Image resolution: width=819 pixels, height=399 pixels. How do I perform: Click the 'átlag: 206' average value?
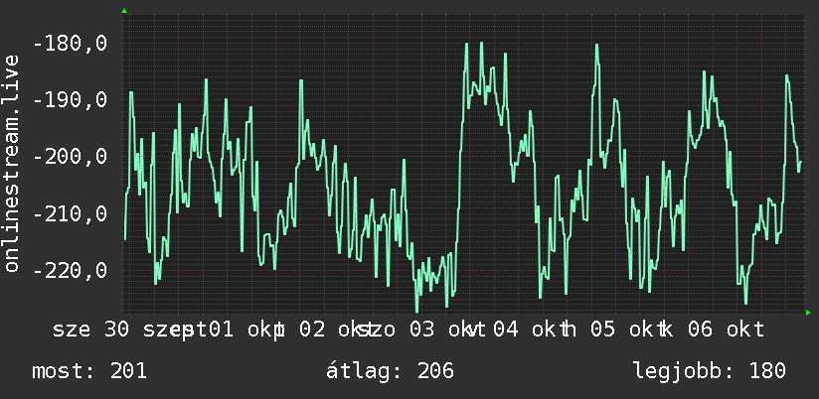[x=391, y=371]
